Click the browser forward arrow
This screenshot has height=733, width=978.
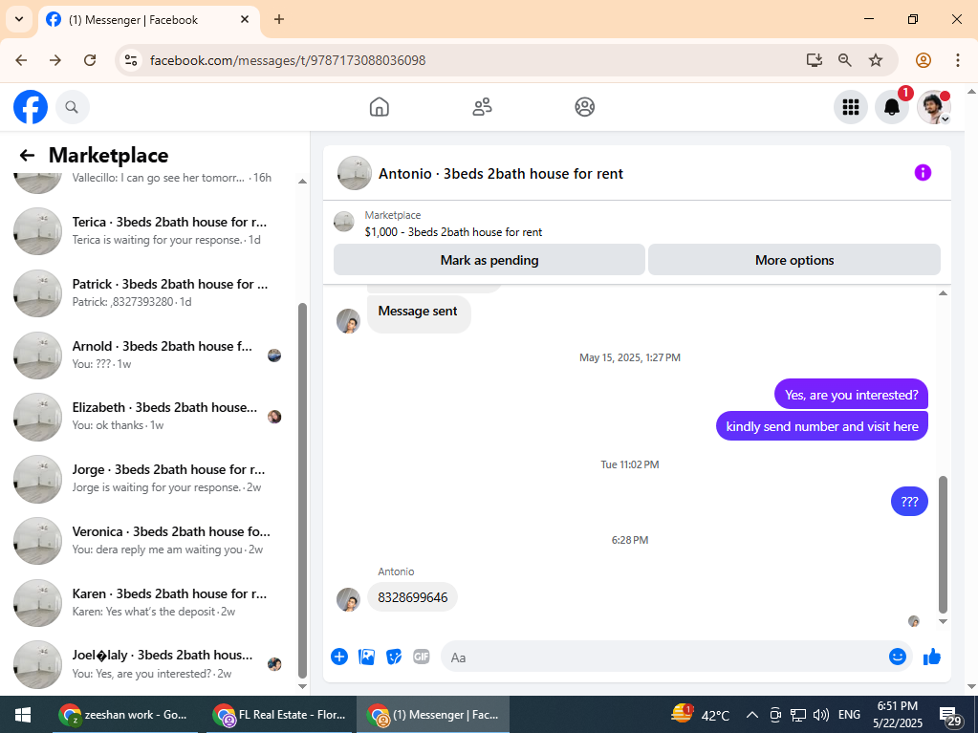click(55, 60)
